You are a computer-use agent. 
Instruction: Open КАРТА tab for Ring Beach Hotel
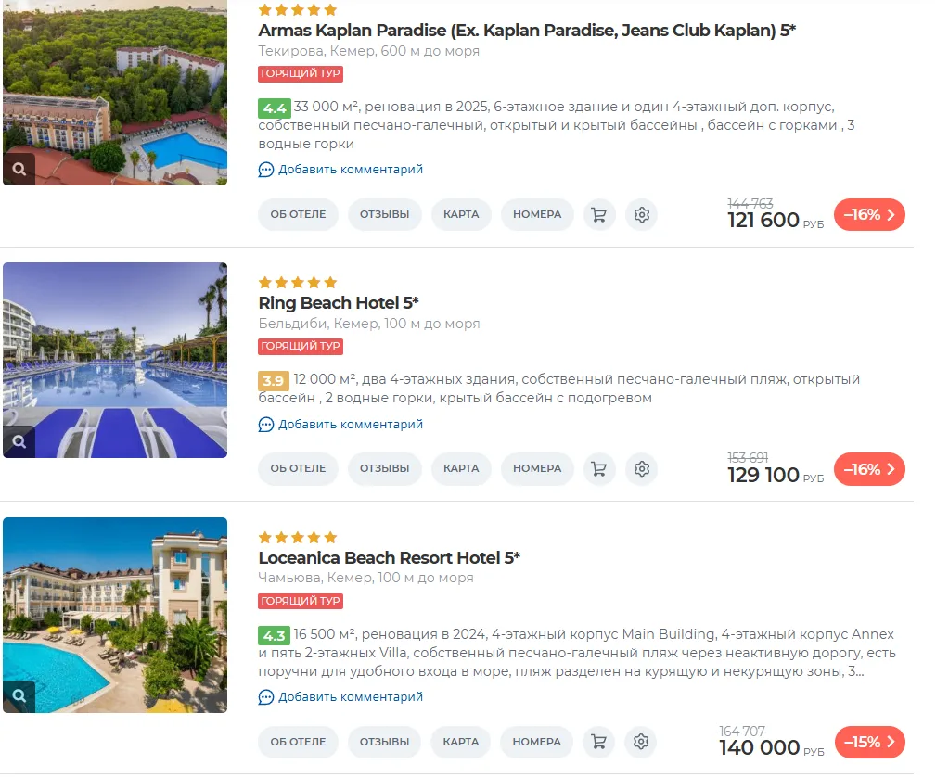click(461, 469)
